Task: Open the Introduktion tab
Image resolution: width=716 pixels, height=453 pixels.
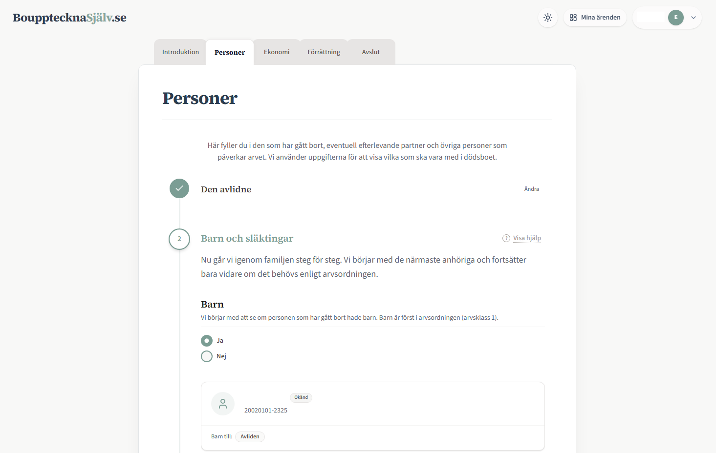Action: (180, 52)
